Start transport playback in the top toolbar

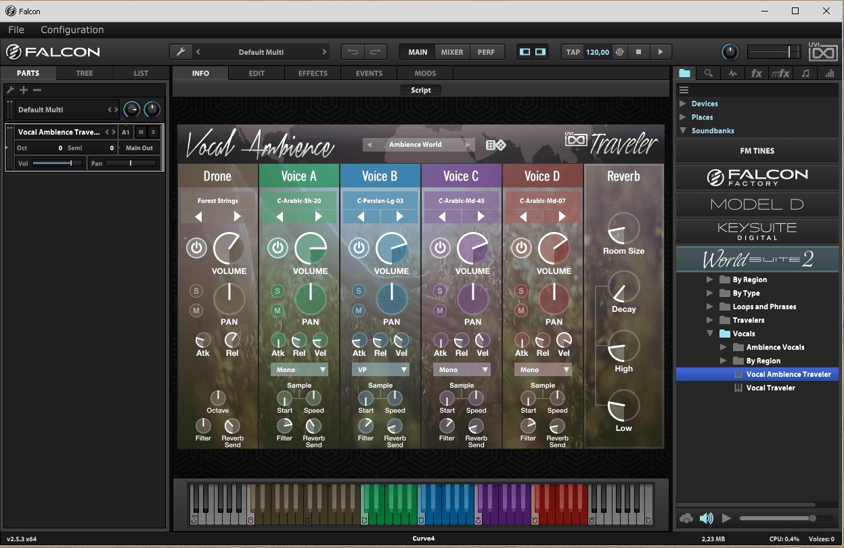(x=661, y=52)
